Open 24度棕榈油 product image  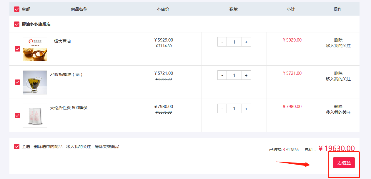[x=35, y=82]
